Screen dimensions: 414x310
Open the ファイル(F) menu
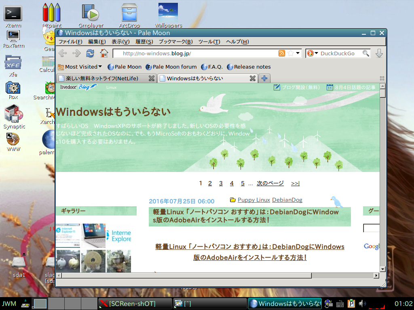point(70,42)
